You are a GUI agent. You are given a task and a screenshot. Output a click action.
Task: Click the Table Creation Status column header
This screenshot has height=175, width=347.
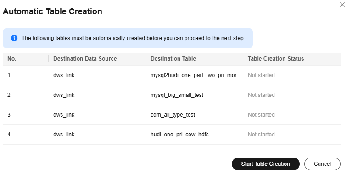[x=276, y=59]
